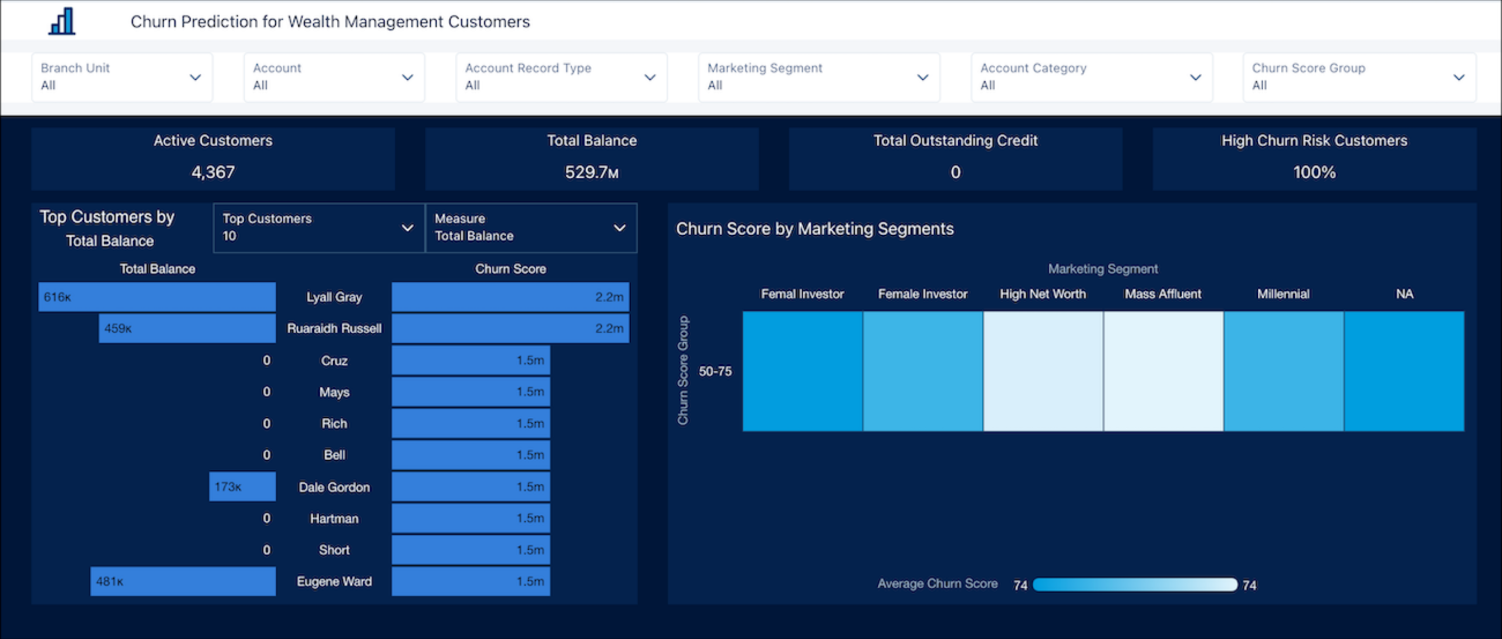Image resolution: width=1502 pixels, height=639 pixels.
Task: Select Eugene Ward's 481K balance bar
Action: click(x=182, y=582)
